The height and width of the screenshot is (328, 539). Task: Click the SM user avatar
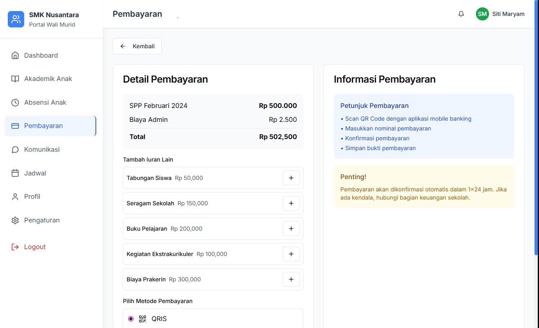(482, 14)
